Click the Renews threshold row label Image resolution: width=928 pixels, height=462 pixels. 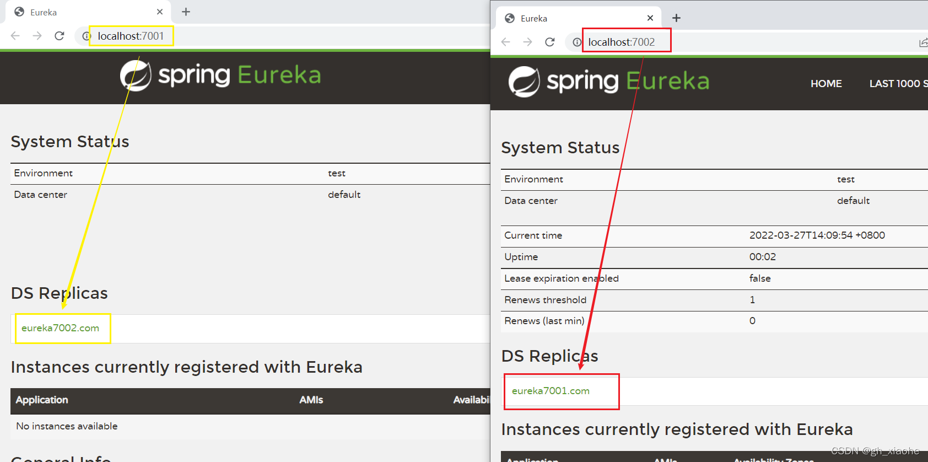coord(545,300)
